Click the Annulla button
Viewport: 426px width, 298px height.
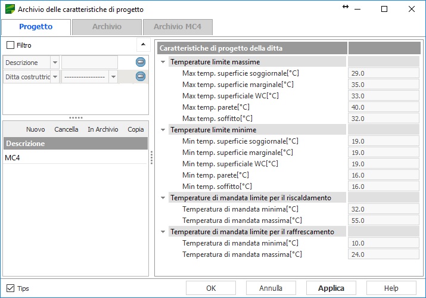271,288
